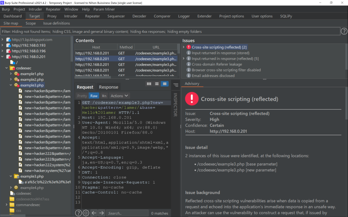The image size is (348, 217).
Task: Expand http://192.168.0.196 tree node
Action: [x=2, y=51]
